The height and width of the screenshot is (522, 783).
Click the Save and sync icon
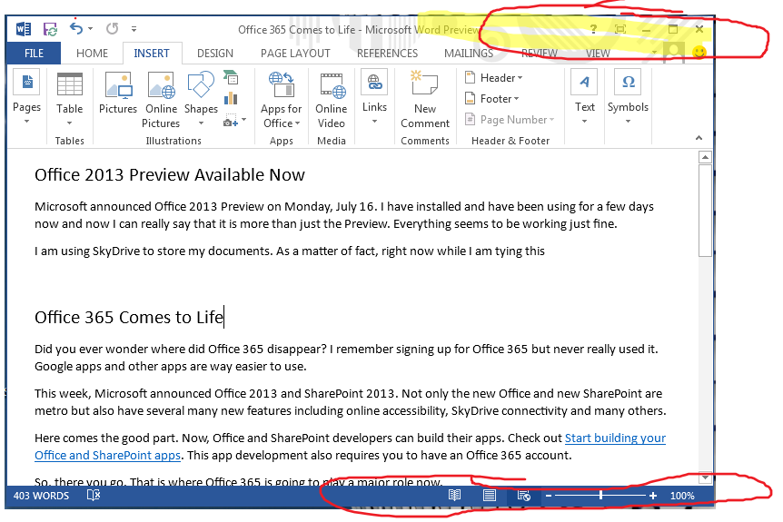point(51,29)
